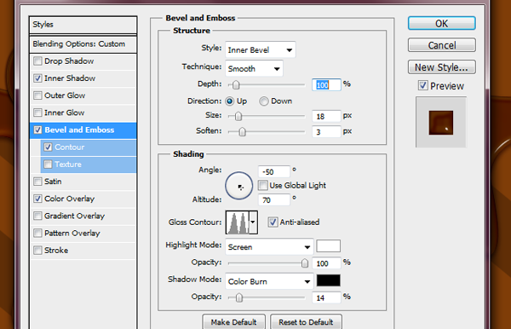Screen dimensions: 511x329
Task: Click the Shadow Opacity field showing 14
Action: [x=326, y=297]
